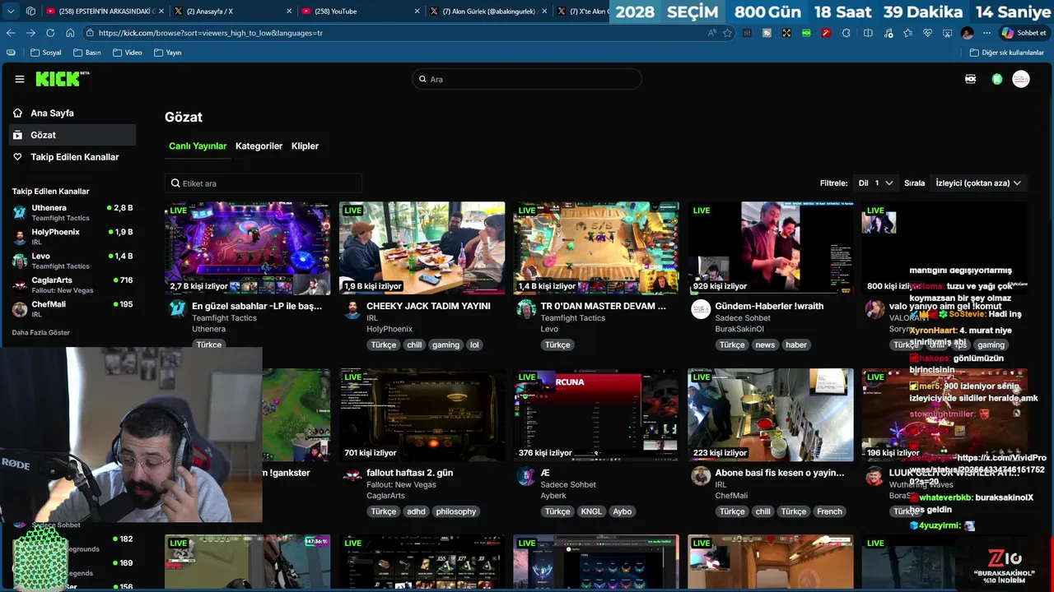Image resolution: width=1054 pixels, height=592 pixels.
Task: Click the browser refresh button
Action: point(50,33)
